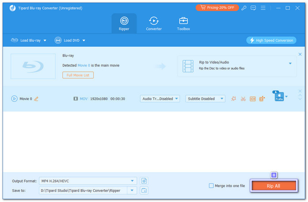The width and height of the screenshot is (308, 202).
Task: Expand the Save to path dropdown arrow
Action: click(132, 191)
